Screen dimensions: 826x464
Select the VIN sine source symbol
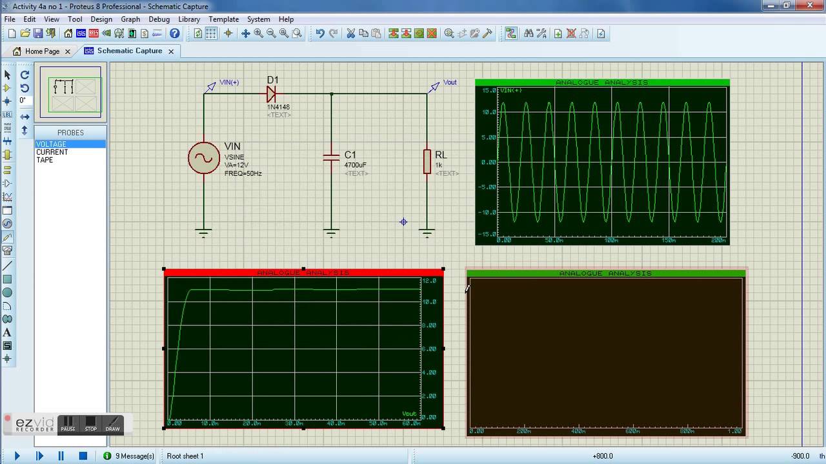(203, 158)
